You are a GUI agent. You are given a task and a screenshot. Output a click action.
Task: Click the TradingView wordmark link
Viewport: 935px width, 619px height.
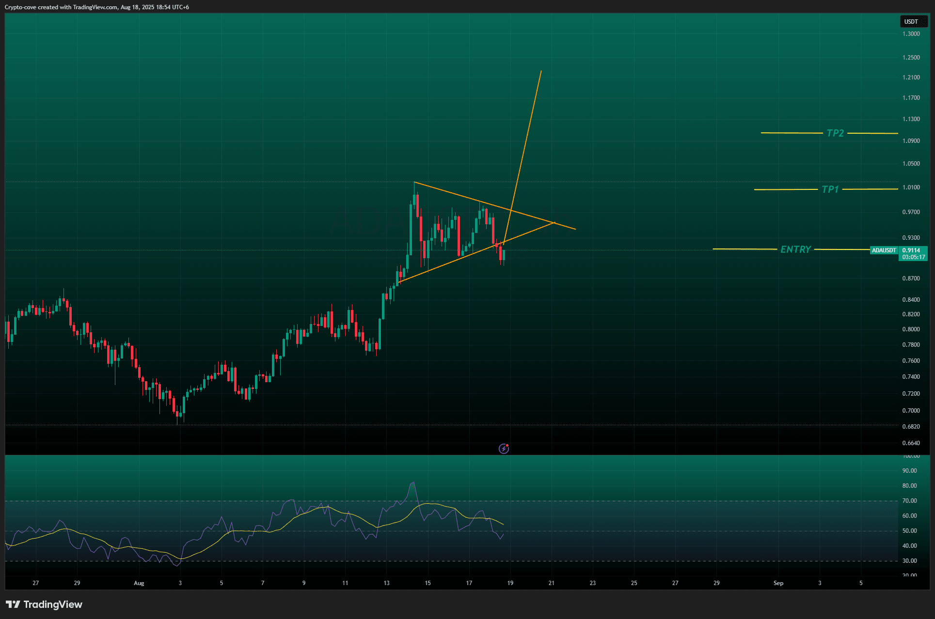[53, 604]
